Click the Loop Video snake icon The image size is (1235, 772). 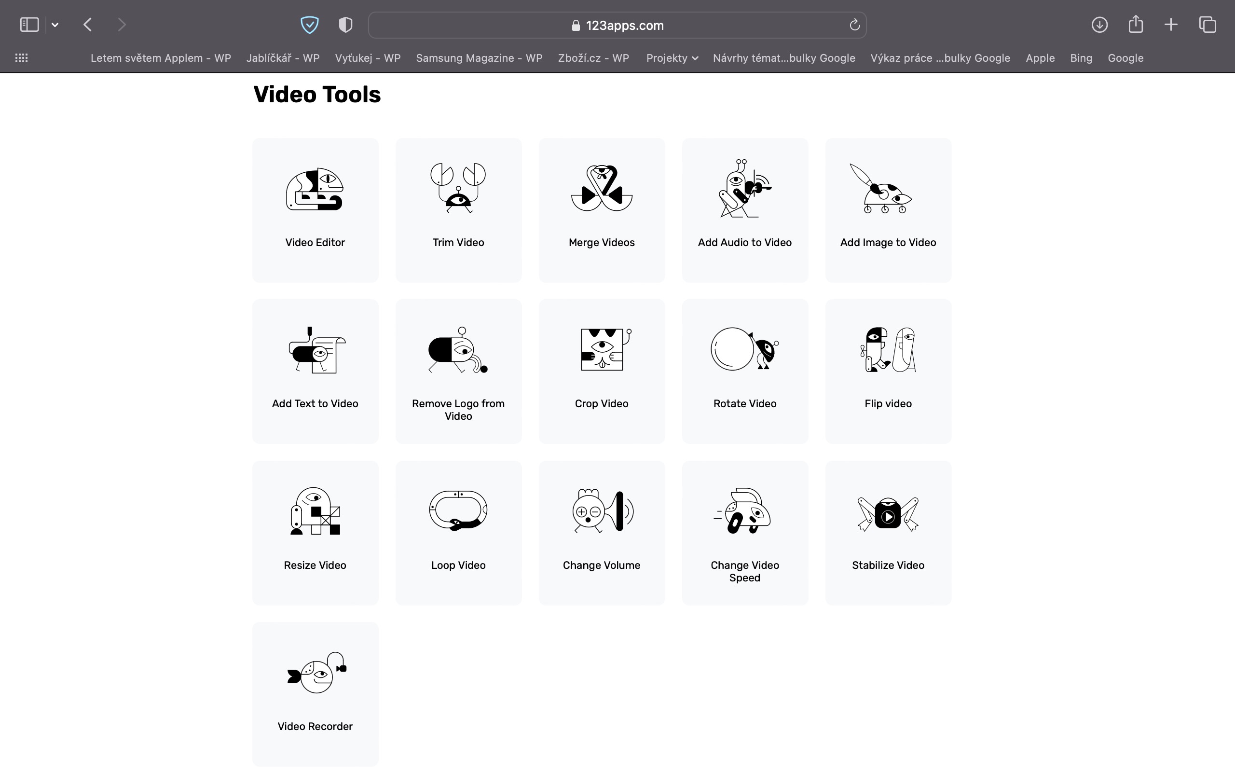[458, 510]
